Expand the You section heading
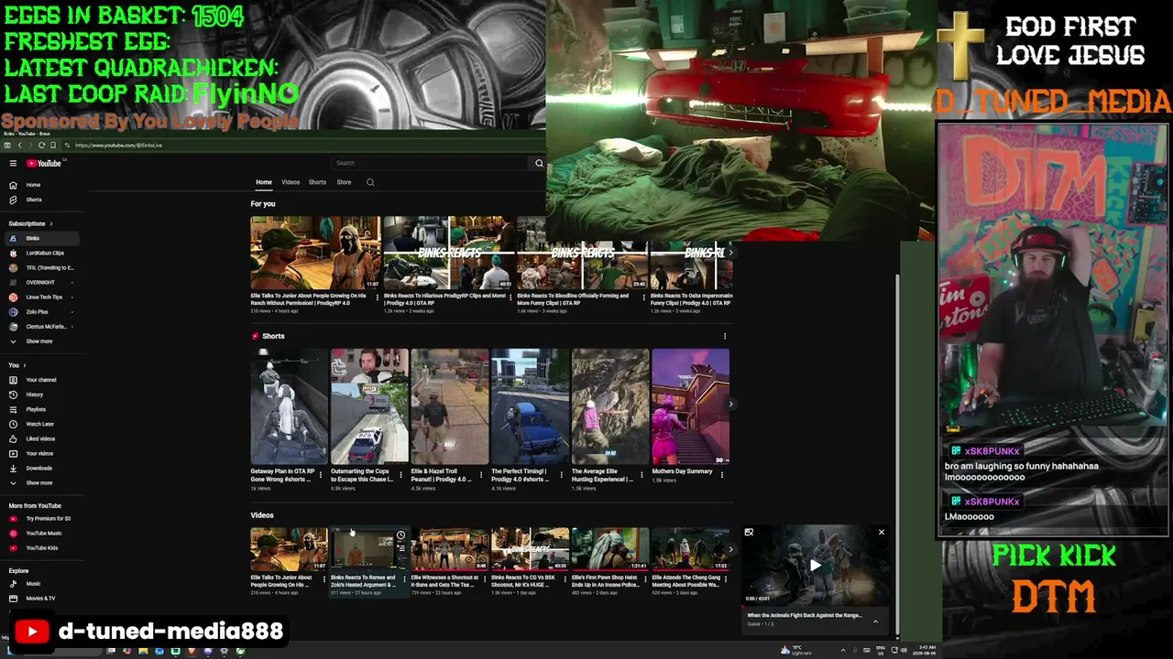The width and height of the screenshot is (1173, 659). point(17,365)
